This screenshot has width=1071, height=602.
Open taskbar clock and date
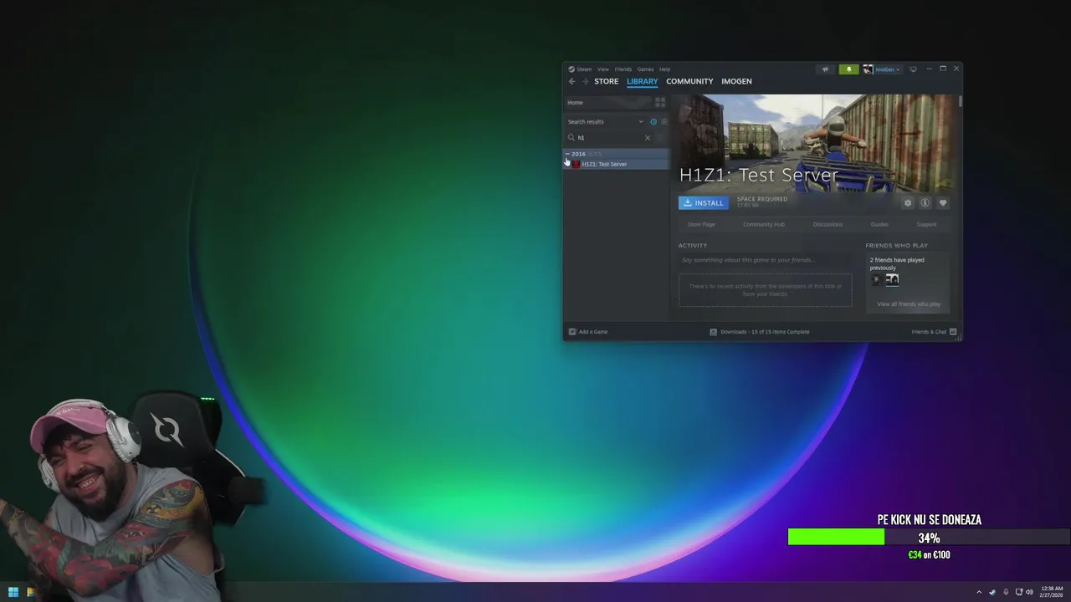pyautogui.click(x=1052, y=592)
